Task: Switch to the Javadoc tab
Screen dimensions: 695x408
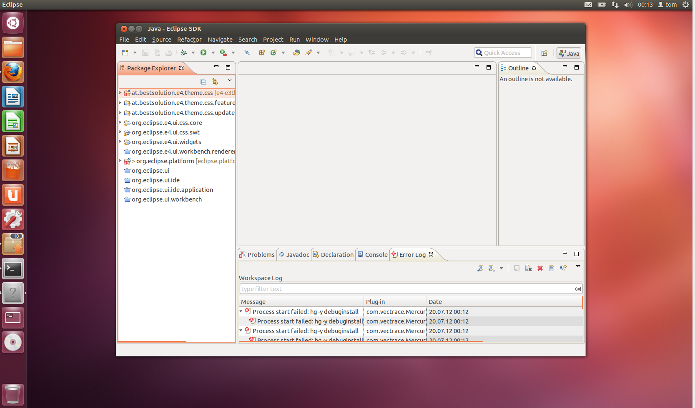Action: [x=294, y=254]
